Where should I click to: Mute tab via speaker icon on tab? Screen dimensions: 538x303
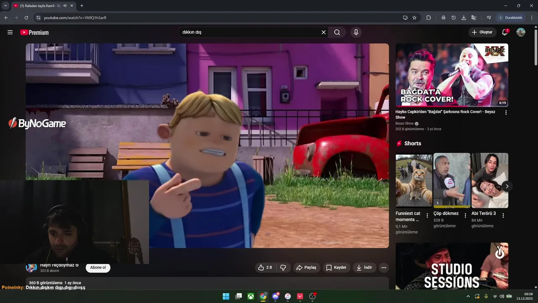[x=65, y=5]
